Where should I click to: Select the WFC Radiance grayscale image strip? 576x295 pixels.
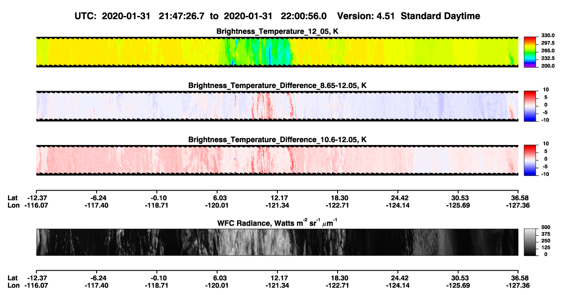coord(277,242)
